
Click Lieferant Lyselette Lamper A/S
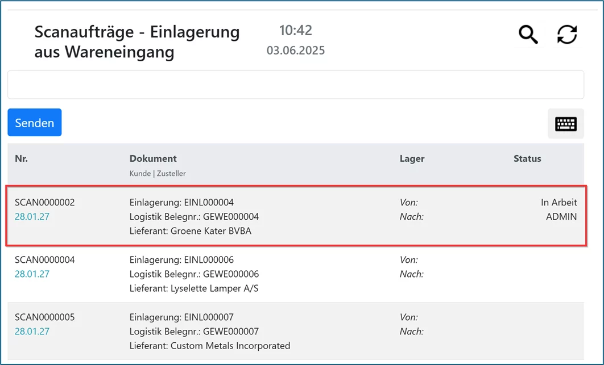(194, 288)
